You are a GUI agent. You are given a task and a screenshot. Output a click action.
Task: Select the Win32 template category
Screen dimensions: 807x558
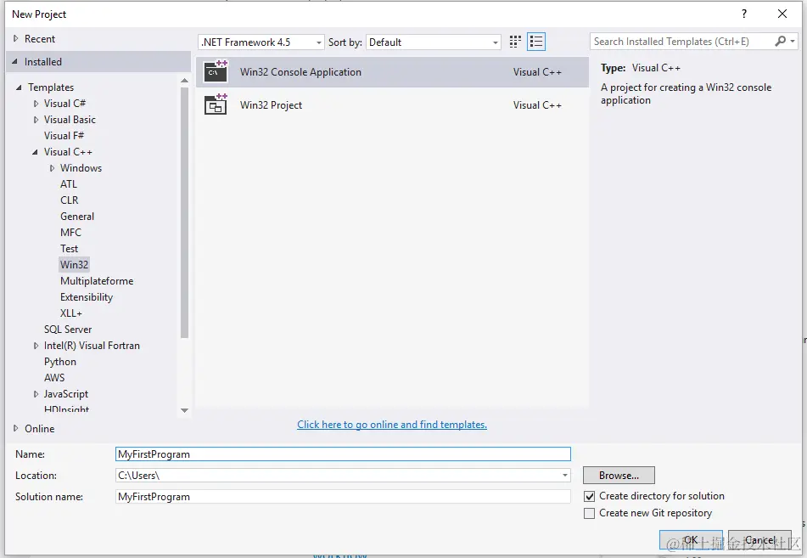tap(74, 265)
